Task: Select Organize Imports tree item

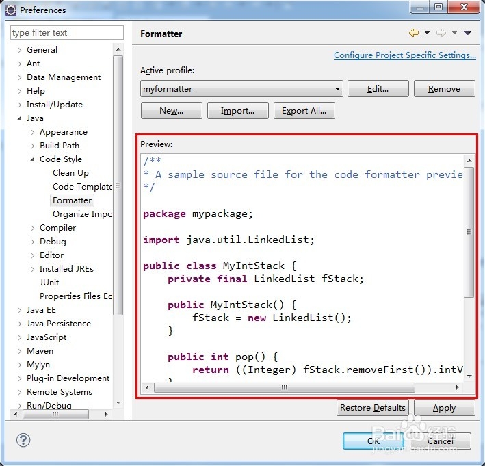Action: [82, 214]
